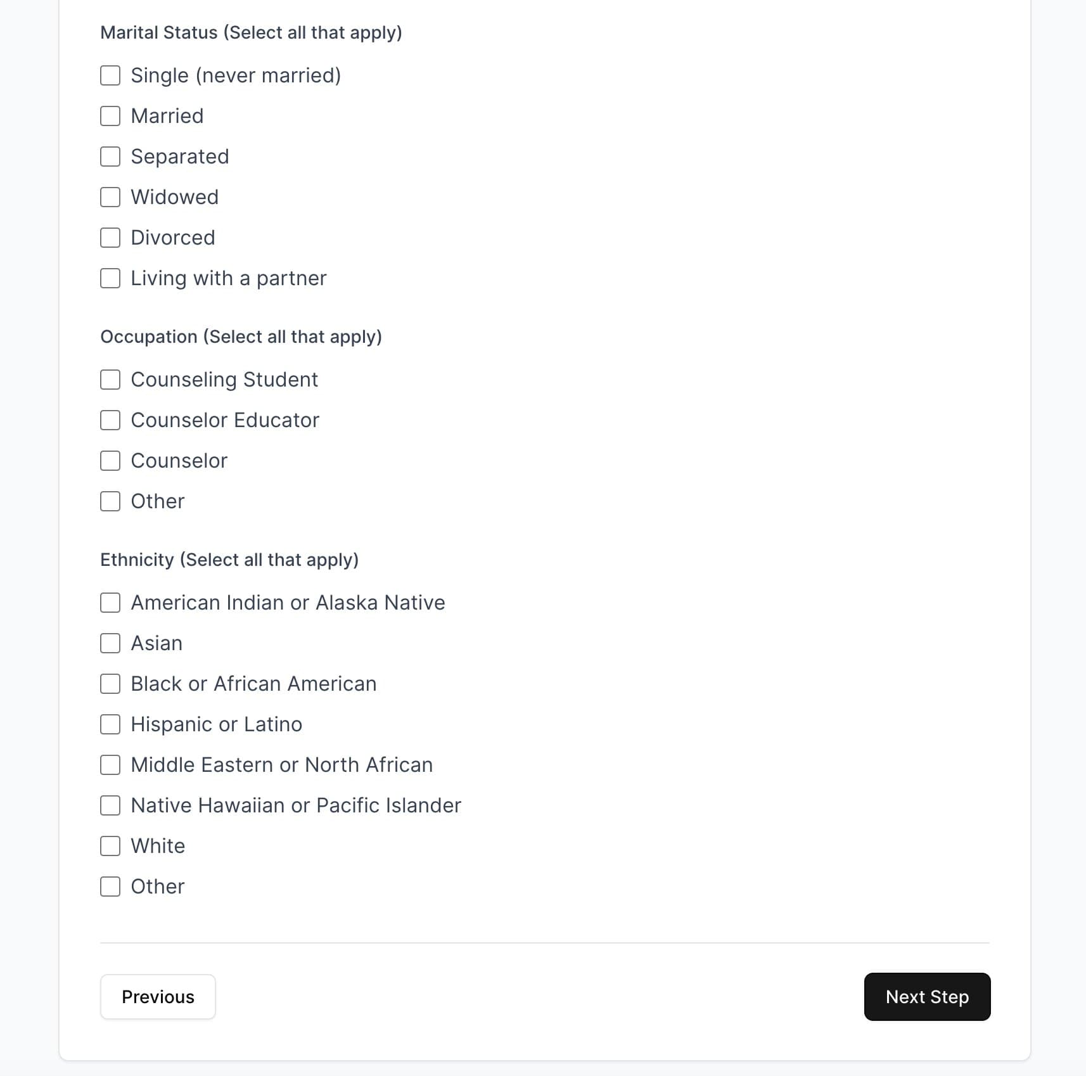The height and width of the screenshot is (1076, 1086).
Task: Select Married under Marital Status
Action: point(110,116)
